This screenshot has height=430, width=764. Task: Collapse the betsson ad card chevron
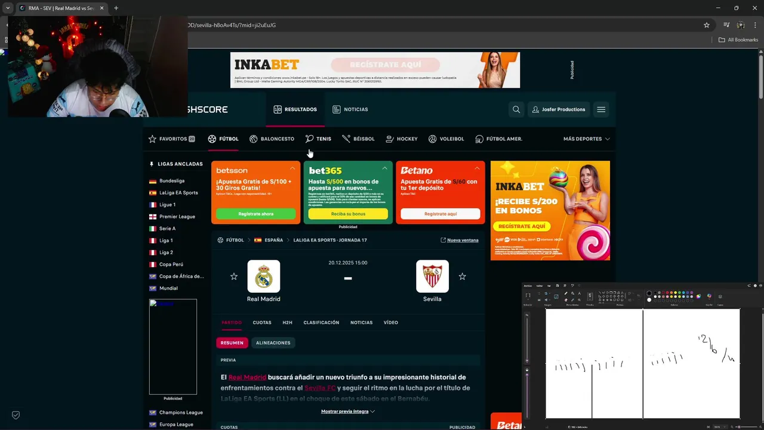[292, 168]
